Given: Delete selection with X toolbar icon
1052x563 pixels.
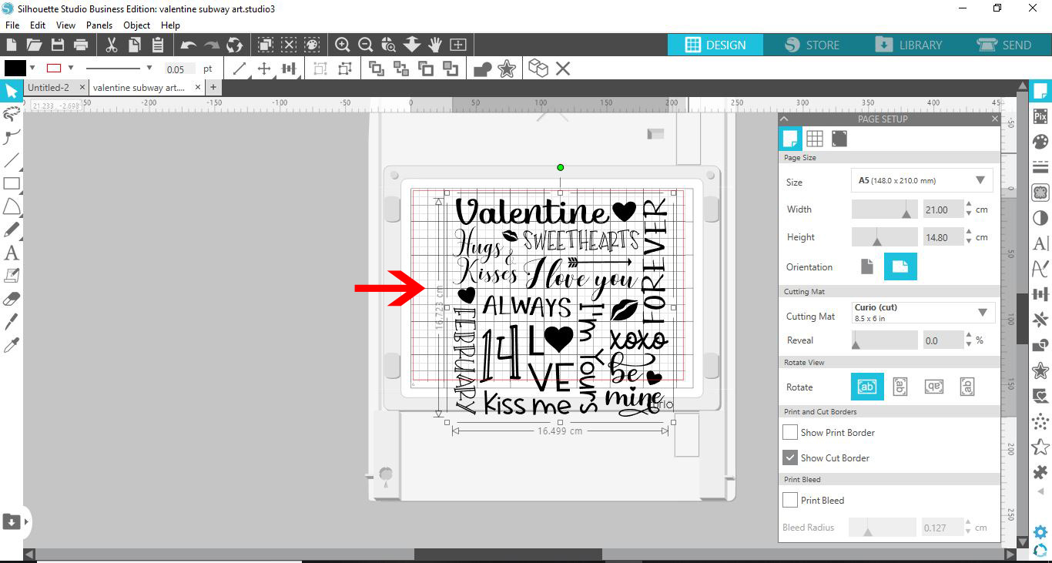Looking at the screenshot, I should 563,69.
